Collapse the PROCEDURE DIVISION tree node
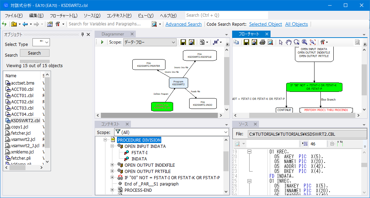Image resolution: width=370 pixels, height=198 pixels. pos(105,140)
